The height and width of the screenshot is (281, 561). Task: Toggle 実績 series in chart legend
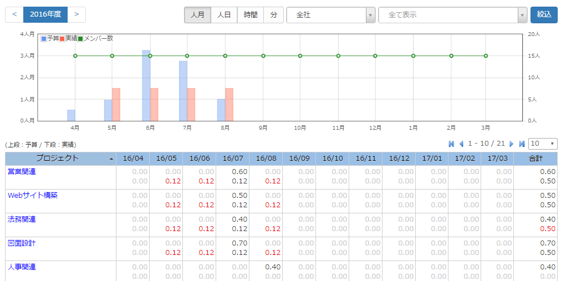[69, 39]
